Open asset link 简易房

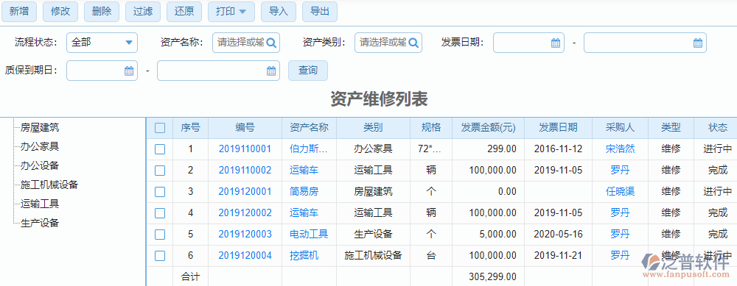tap(304, 191)
